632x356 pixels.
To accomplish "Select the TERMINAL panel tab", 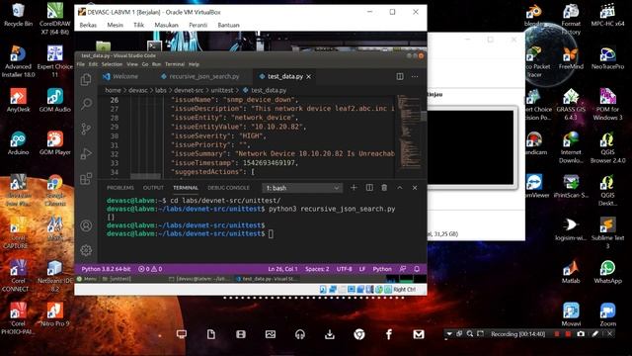I will (186, 188).
